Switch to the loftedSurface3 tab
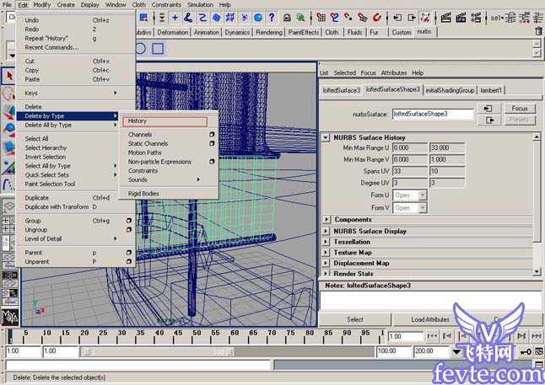 coord(342,90)
